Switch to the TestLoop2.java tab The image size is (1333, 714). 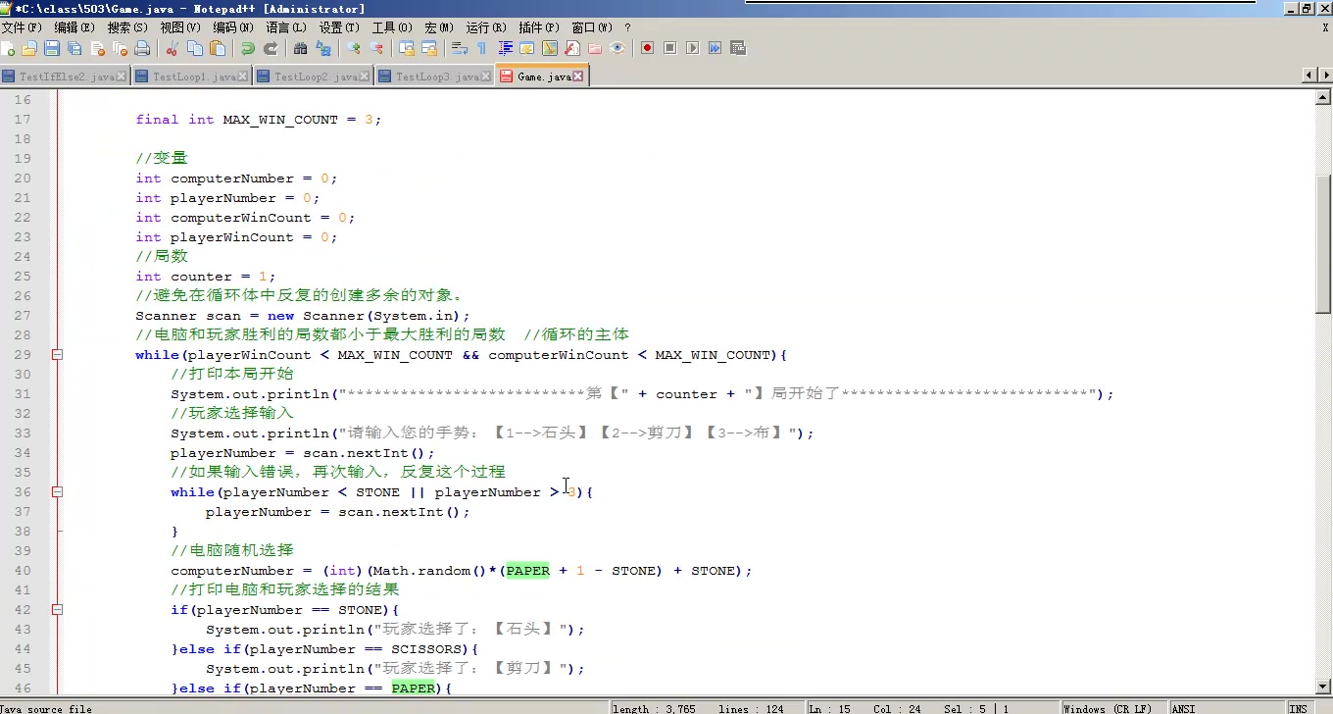click(314, 76)
